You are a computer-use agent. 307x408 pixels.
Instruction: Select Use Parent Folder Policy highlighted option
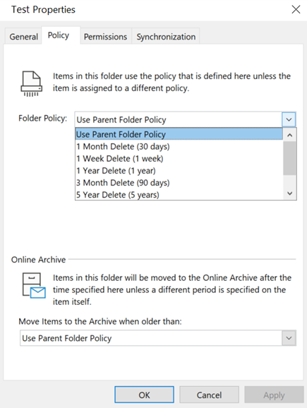[x=179, y=134]
